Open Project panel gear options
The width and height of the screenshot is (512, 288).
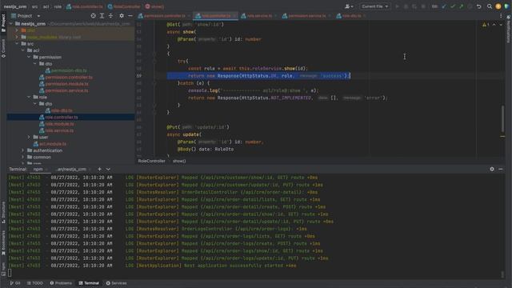[x=122, y=16]
